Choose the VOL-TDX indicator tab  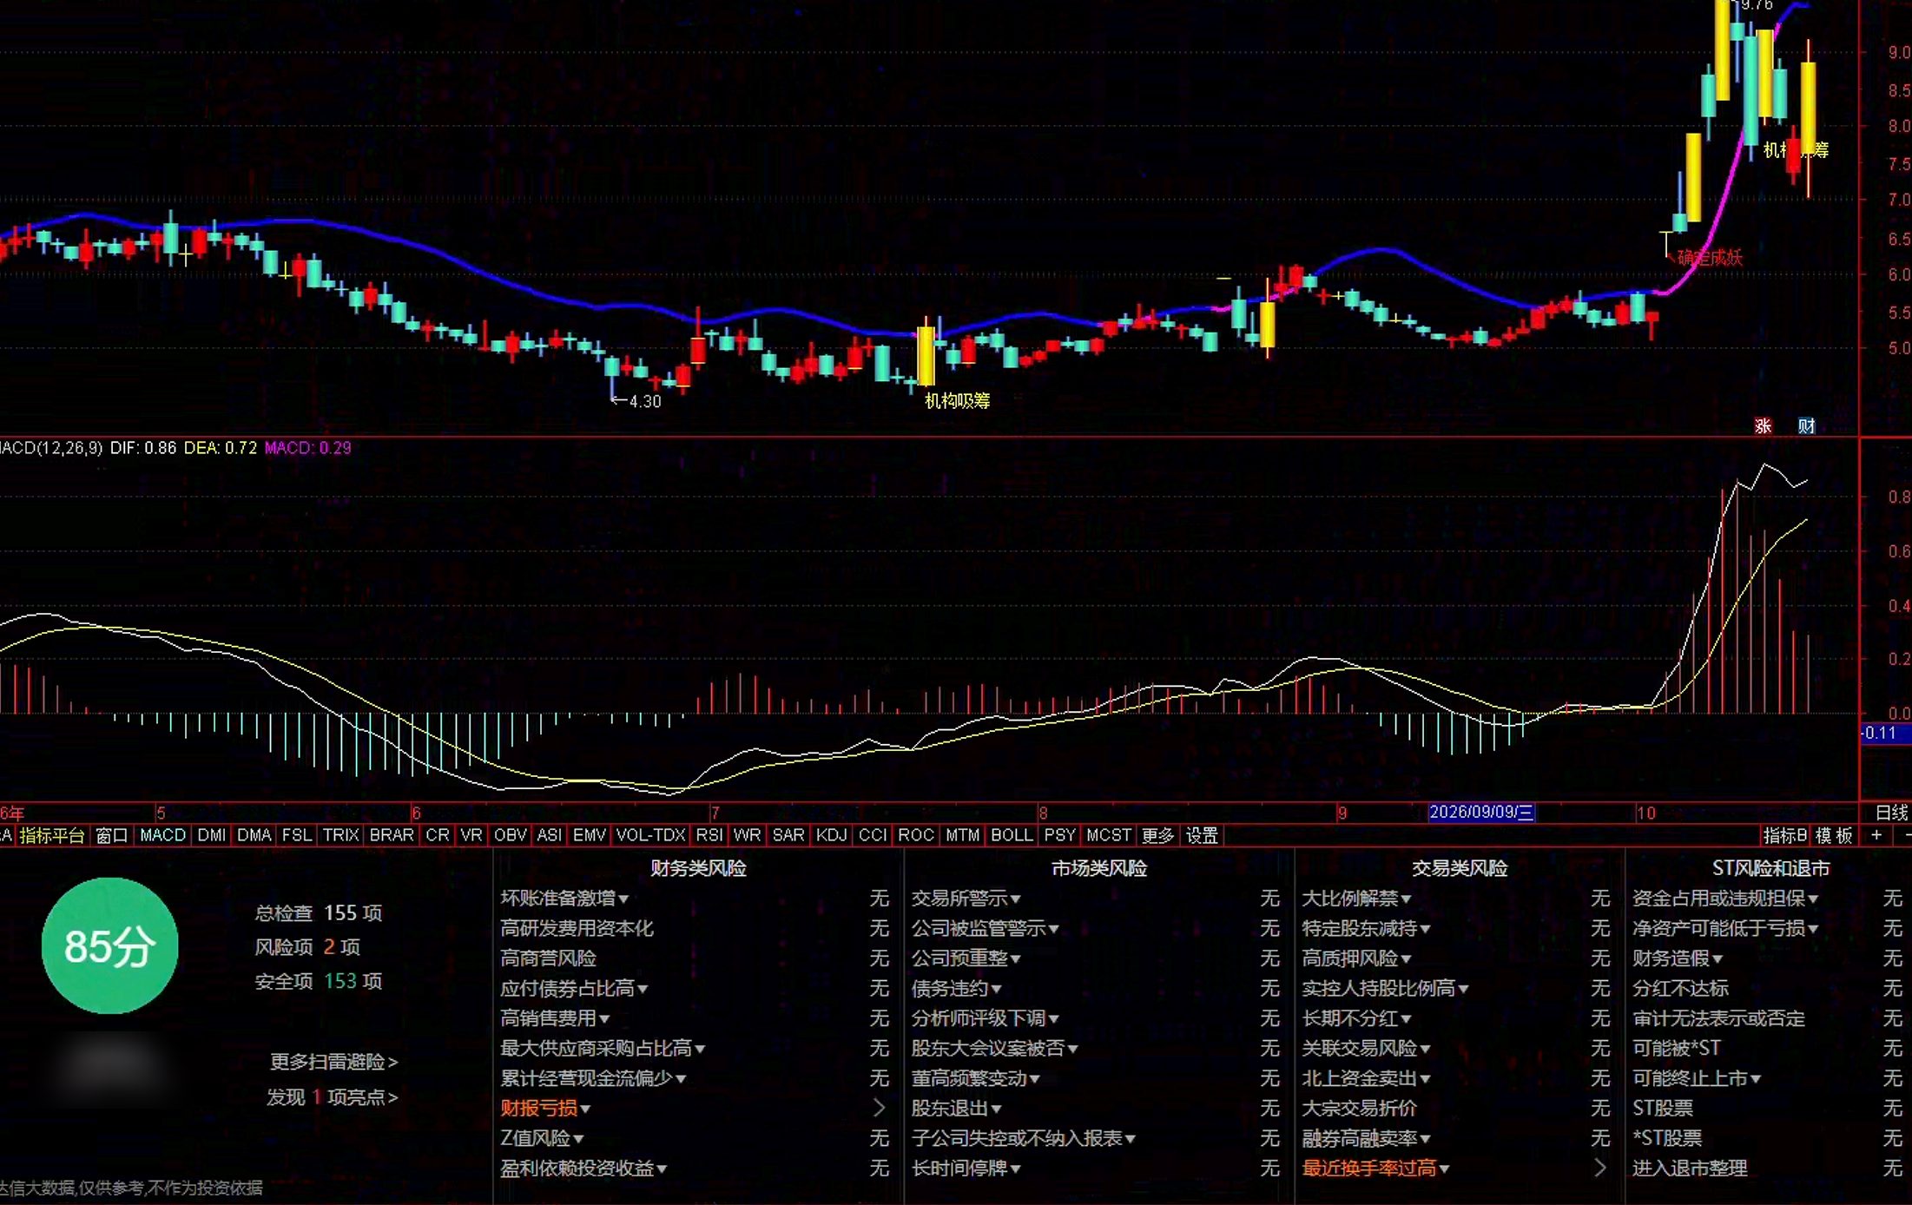point(650,835)
